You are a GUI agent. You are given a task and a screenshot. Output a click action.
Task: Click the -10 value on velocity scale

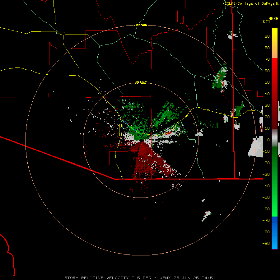[266, 152]
